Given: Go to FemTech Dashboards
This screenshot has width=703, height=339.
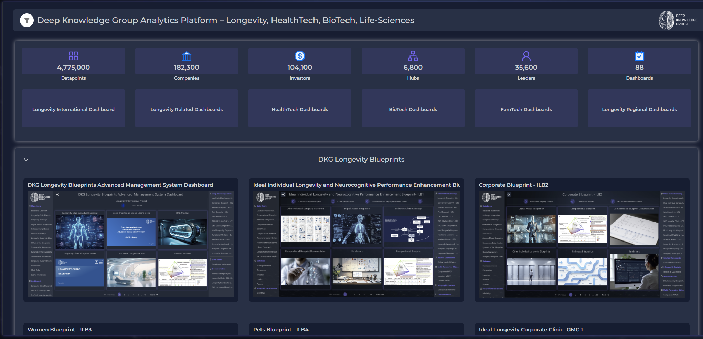Looking at the screenshot, I should [x=526, y=109].
